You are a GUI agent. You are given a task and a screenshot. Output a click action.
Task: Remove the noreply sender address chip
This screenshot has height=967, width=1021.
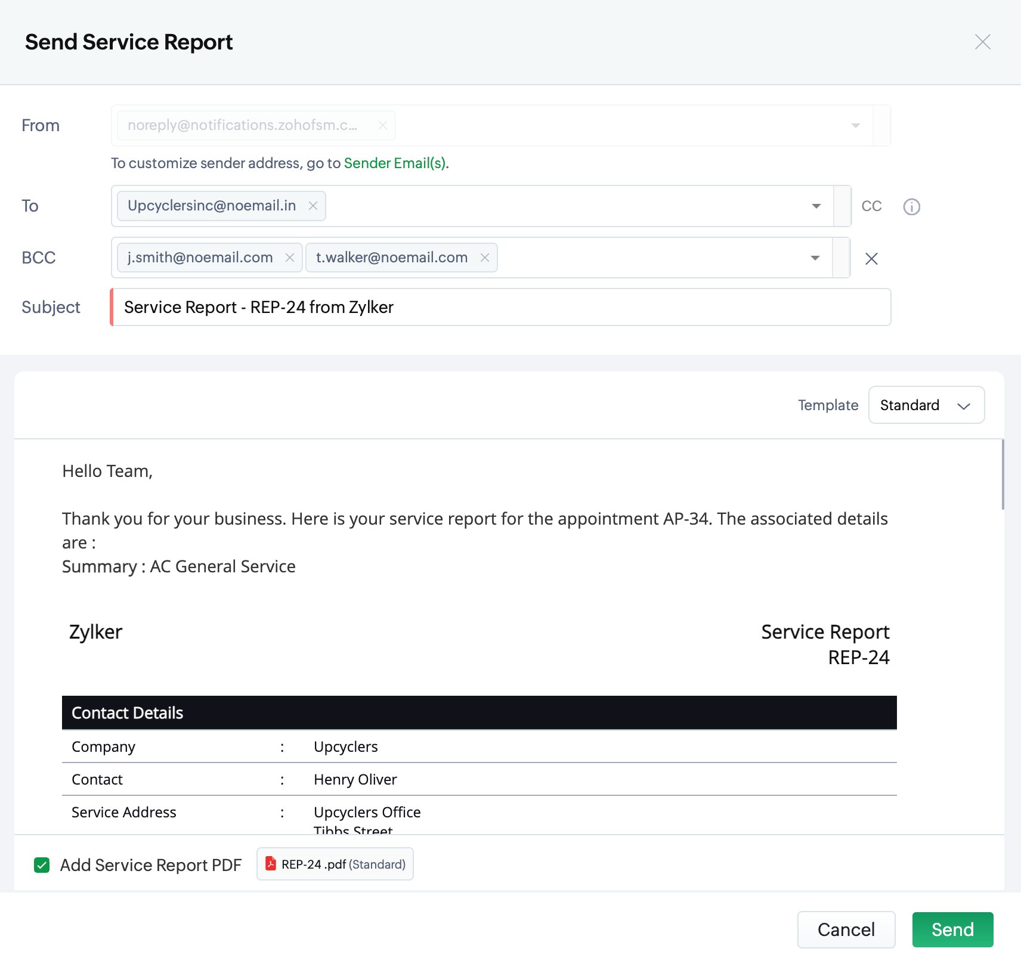(x=383, y=125)
